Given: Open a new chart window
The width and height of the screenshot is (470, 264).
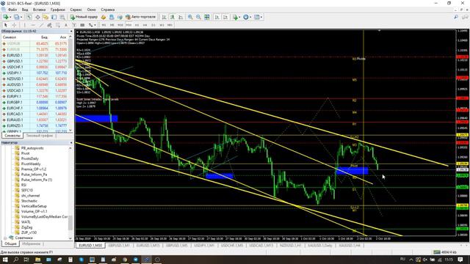Looking at the screenshot, I should tap(5, 17).
